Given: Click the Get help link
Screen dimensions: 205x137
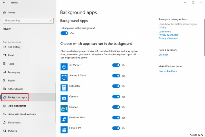Looking at the screenshot, I should coord(163,55).
